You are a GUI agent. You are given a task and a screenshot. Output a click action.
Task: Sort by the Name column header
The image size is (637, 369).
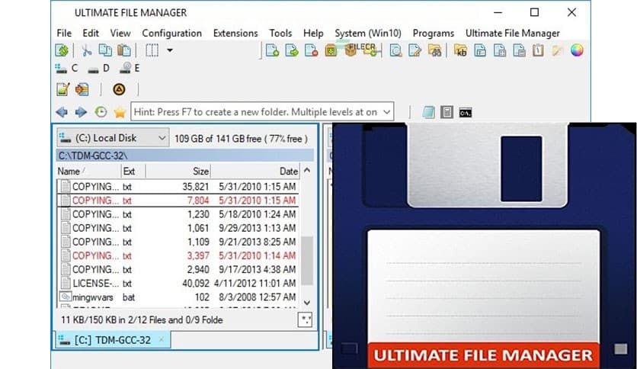[x=88, y=172]
